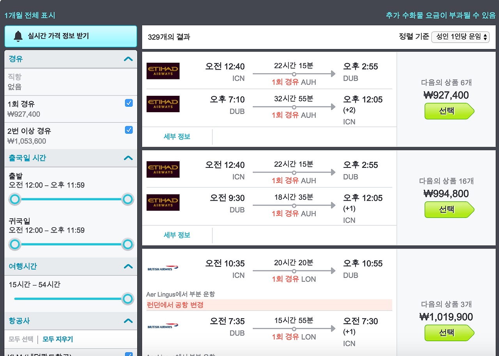Open the 성인 1인당 운임 sort dropdown

(x=460, y=37)
